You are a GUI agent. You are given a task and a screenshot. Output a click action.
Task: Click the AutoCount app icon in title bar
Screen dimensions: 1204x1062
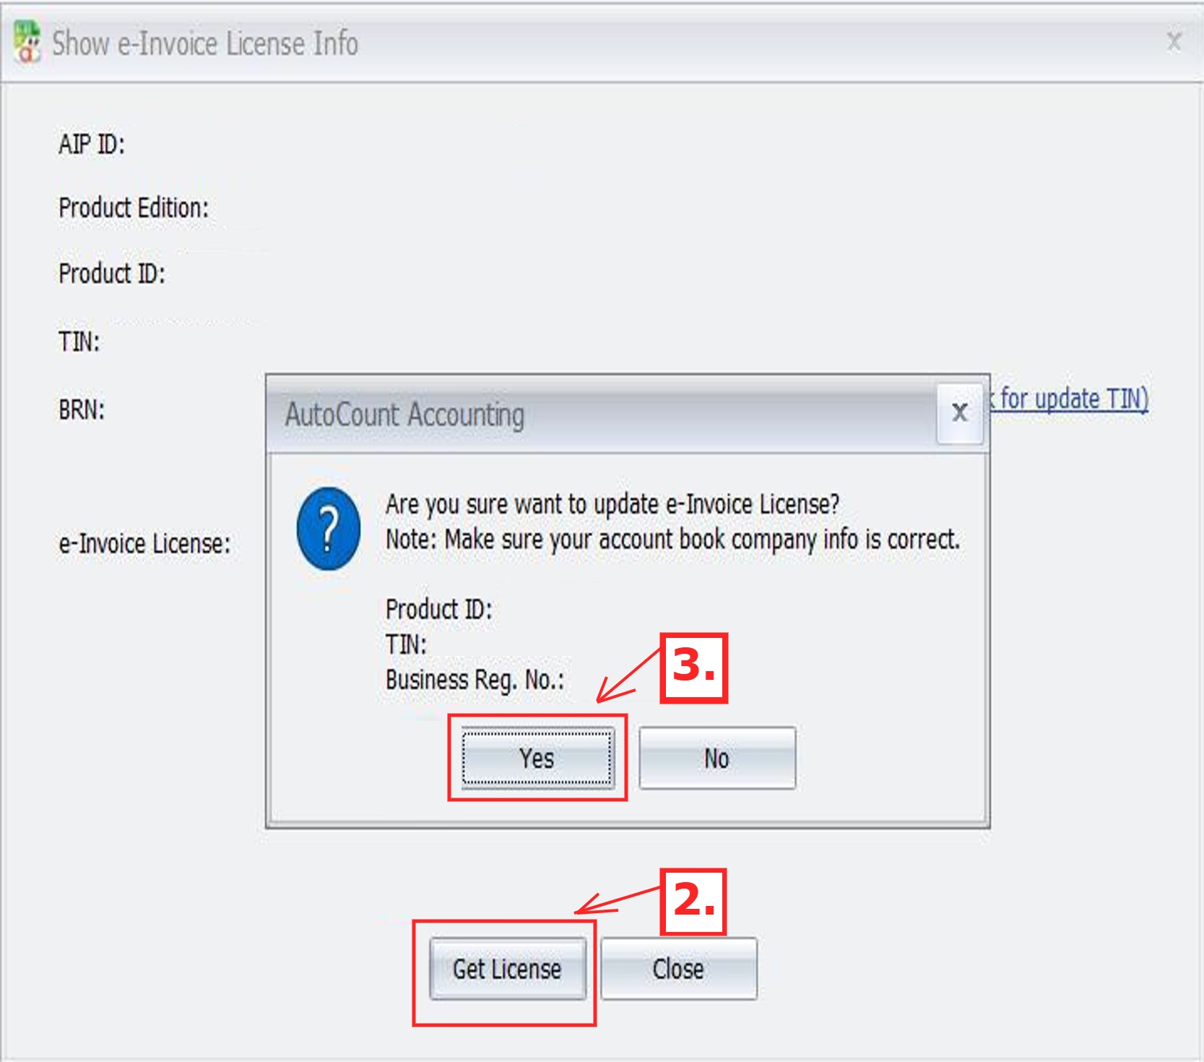[x=27, y=42]
